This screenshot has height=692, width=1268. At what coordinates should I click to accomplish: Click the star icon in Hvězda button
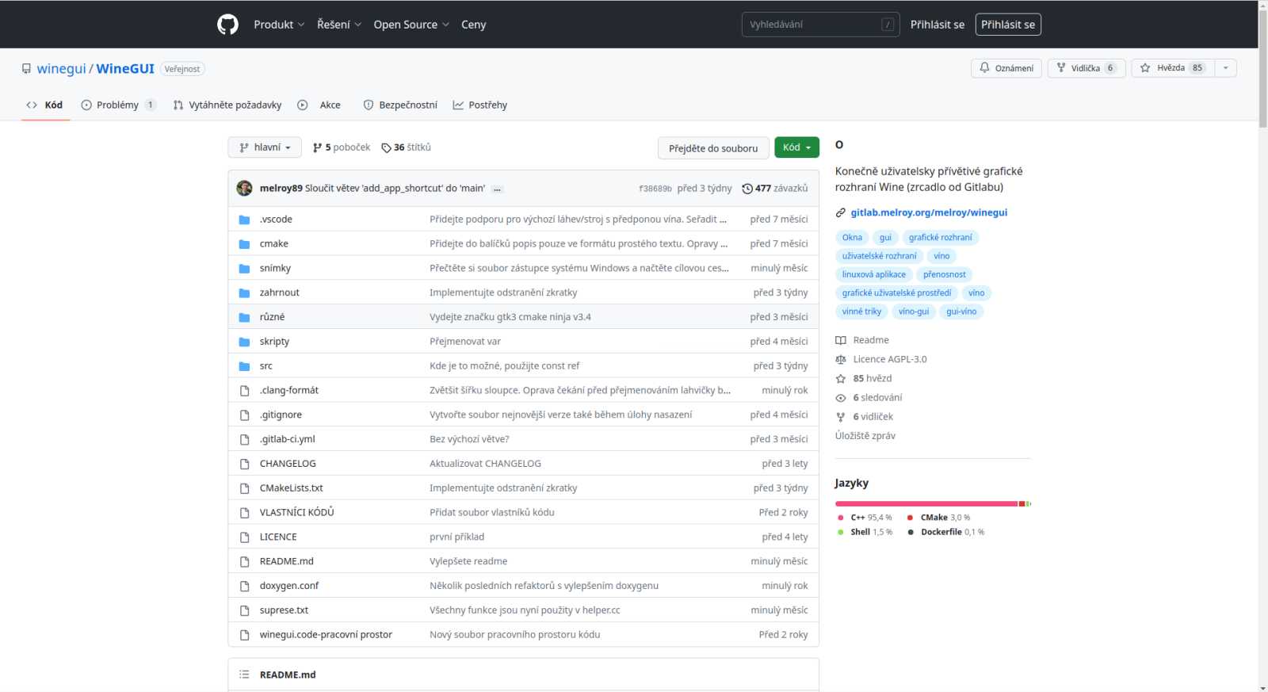click(x=1145, y=68)
